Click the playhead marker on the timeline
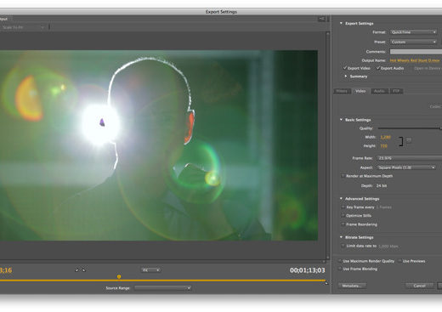 119,276
